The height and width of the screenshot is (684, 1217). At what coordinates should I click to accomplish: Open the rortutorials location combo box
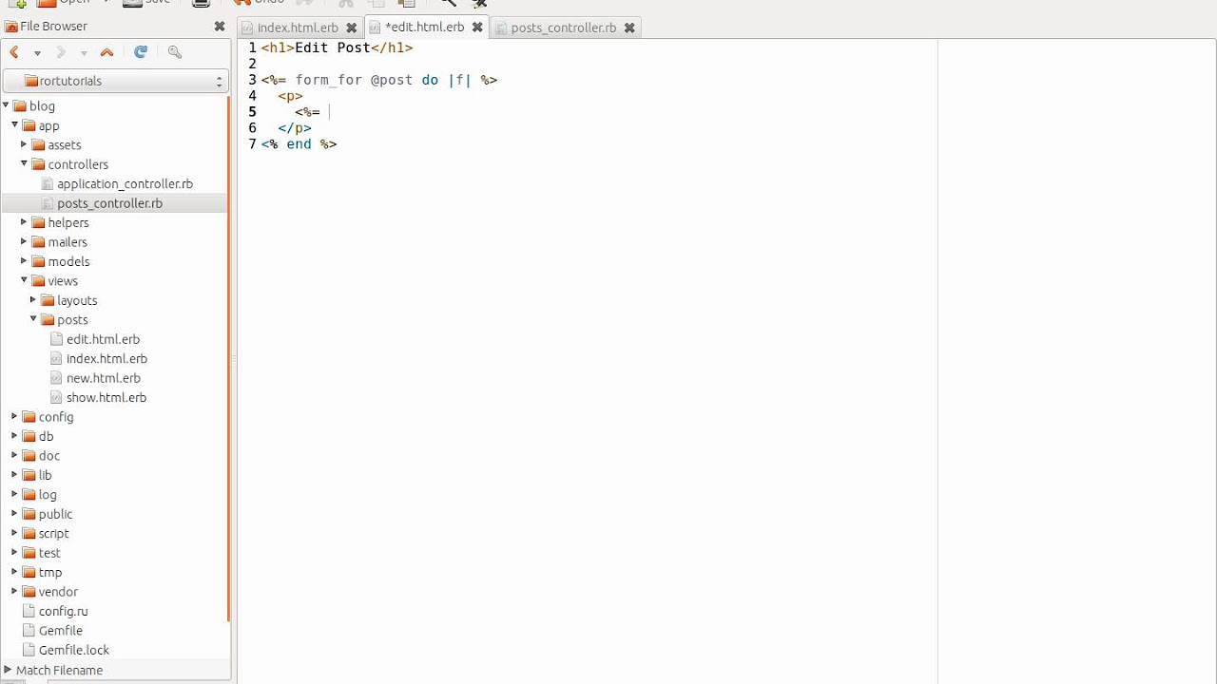115,81
